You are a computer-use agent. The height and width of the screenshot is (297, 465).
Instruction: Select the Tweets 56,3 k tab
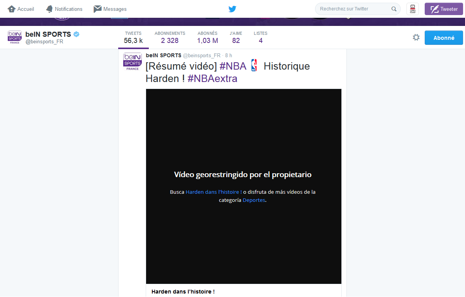(133, 38)
